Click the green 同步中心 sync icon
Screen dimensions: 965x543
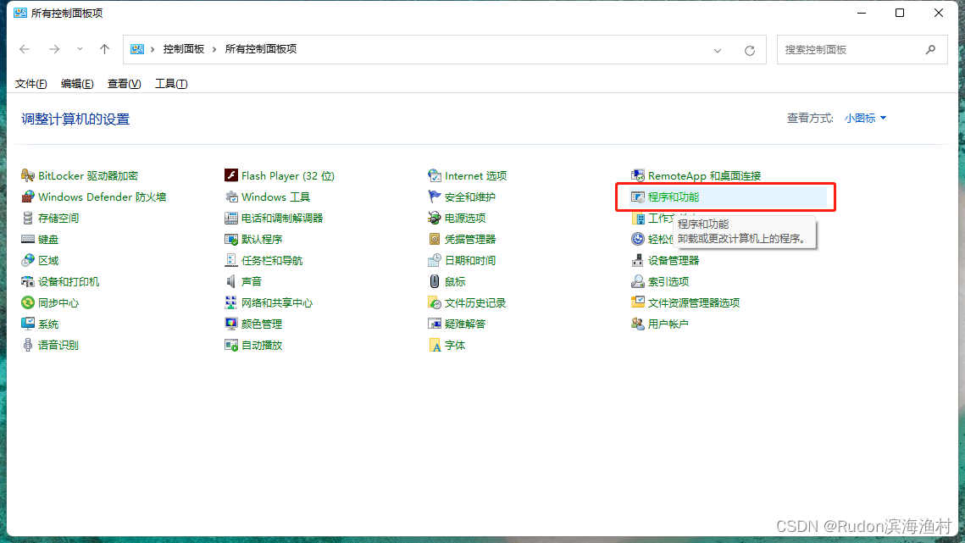click(28, 302)
